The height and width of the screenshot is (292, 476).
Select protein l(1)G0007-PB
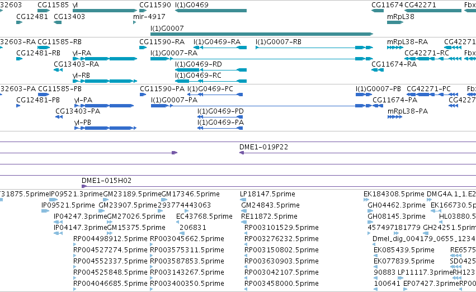pyautogui.click(x=378, y=88)
